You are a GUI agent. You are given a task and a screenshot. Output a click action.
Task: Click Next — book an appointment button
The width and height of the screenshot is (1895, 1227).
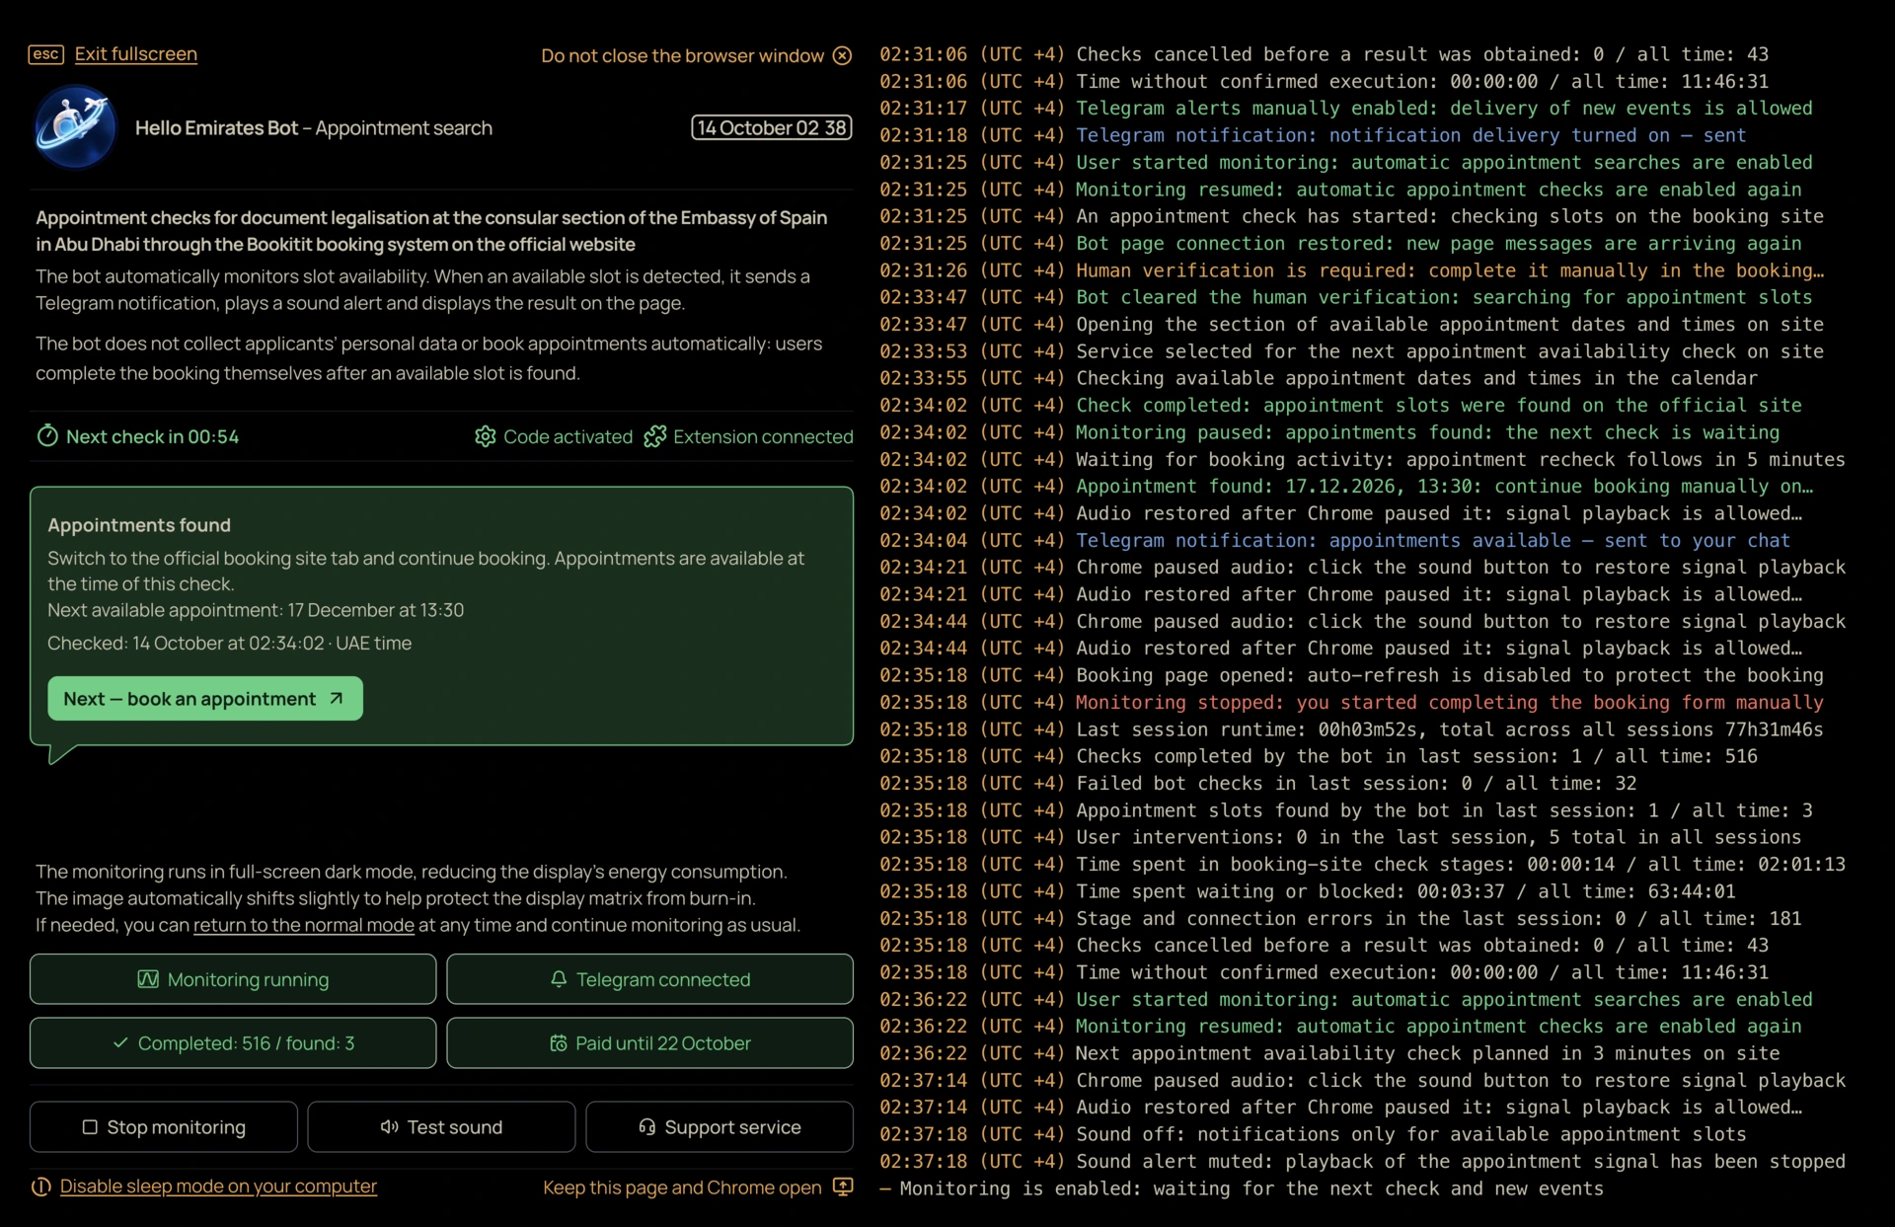(205, 698)
